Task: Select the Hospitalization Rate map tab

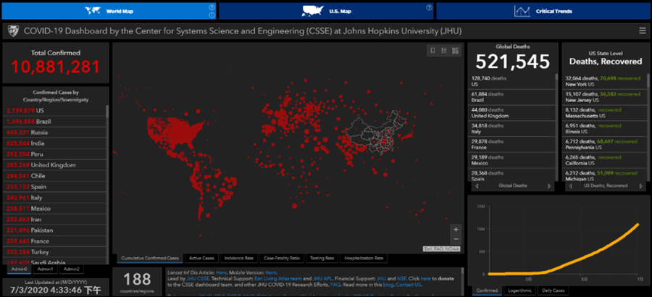Action: point(364,259)
